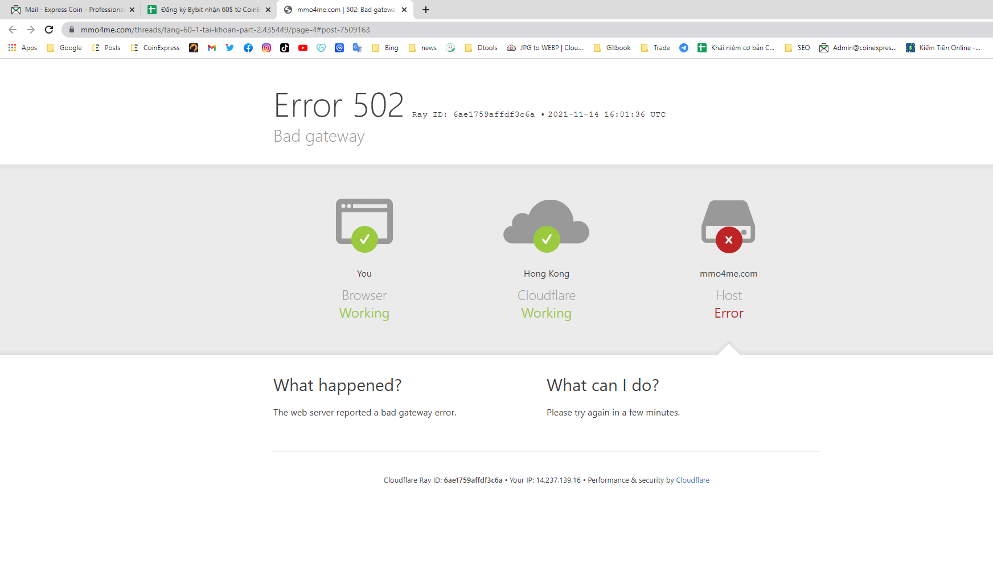Click the 'What can I do?' heading

603,385
